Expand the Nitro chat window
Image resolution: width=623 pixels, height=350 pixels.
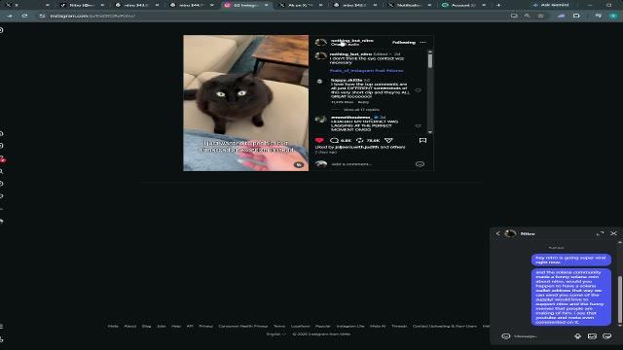pyautogui.click(x=600, y=233)
